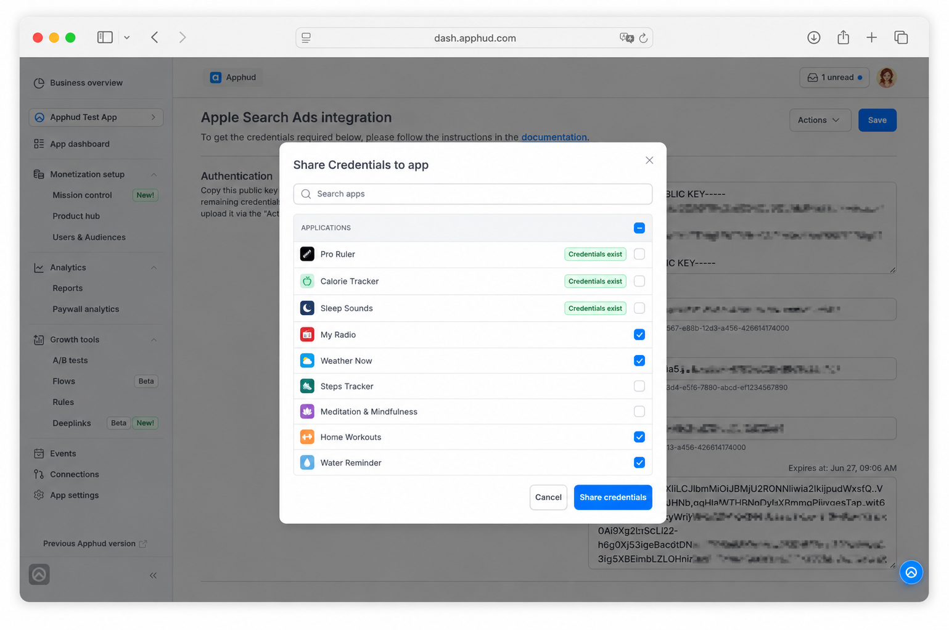
Task: Open the Actions dropdown
Action: (x=820, y=120)
